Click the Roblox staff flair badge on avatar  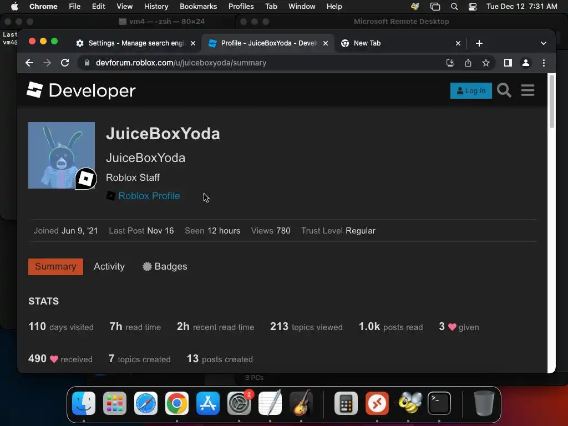pos(86,179)
